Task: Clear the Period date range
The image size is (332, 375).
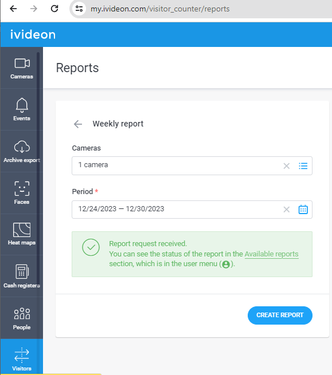Action: point(287,210)
